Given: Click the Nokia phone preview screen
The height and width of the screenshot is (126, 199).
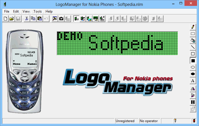Looking at the screenshot, I should [x=25, y=58].
